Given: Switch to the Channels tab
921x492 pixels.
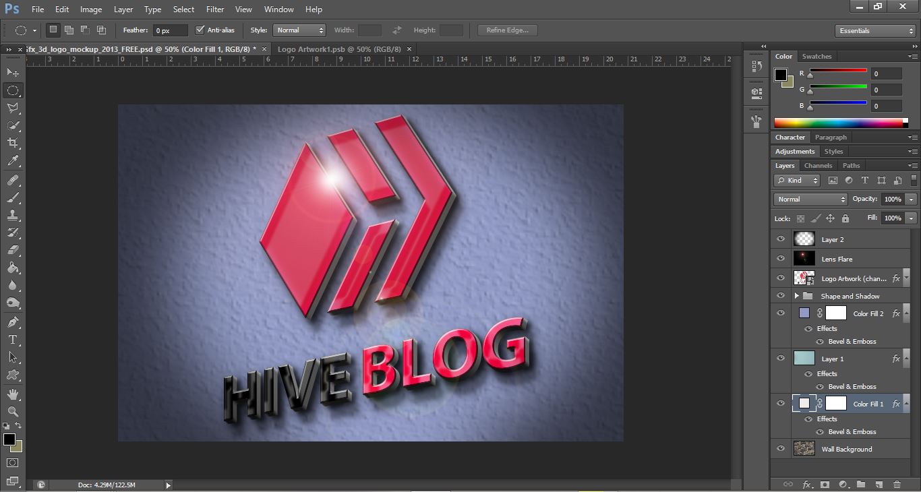Looking at the screenshot, I should pos(818,165).
